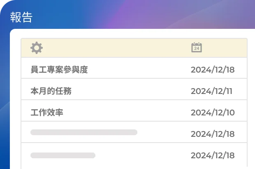This screenshot has width=255, height=169.
Task: Click the yellow header bar between the icons
Action: [x=115, y=48]
